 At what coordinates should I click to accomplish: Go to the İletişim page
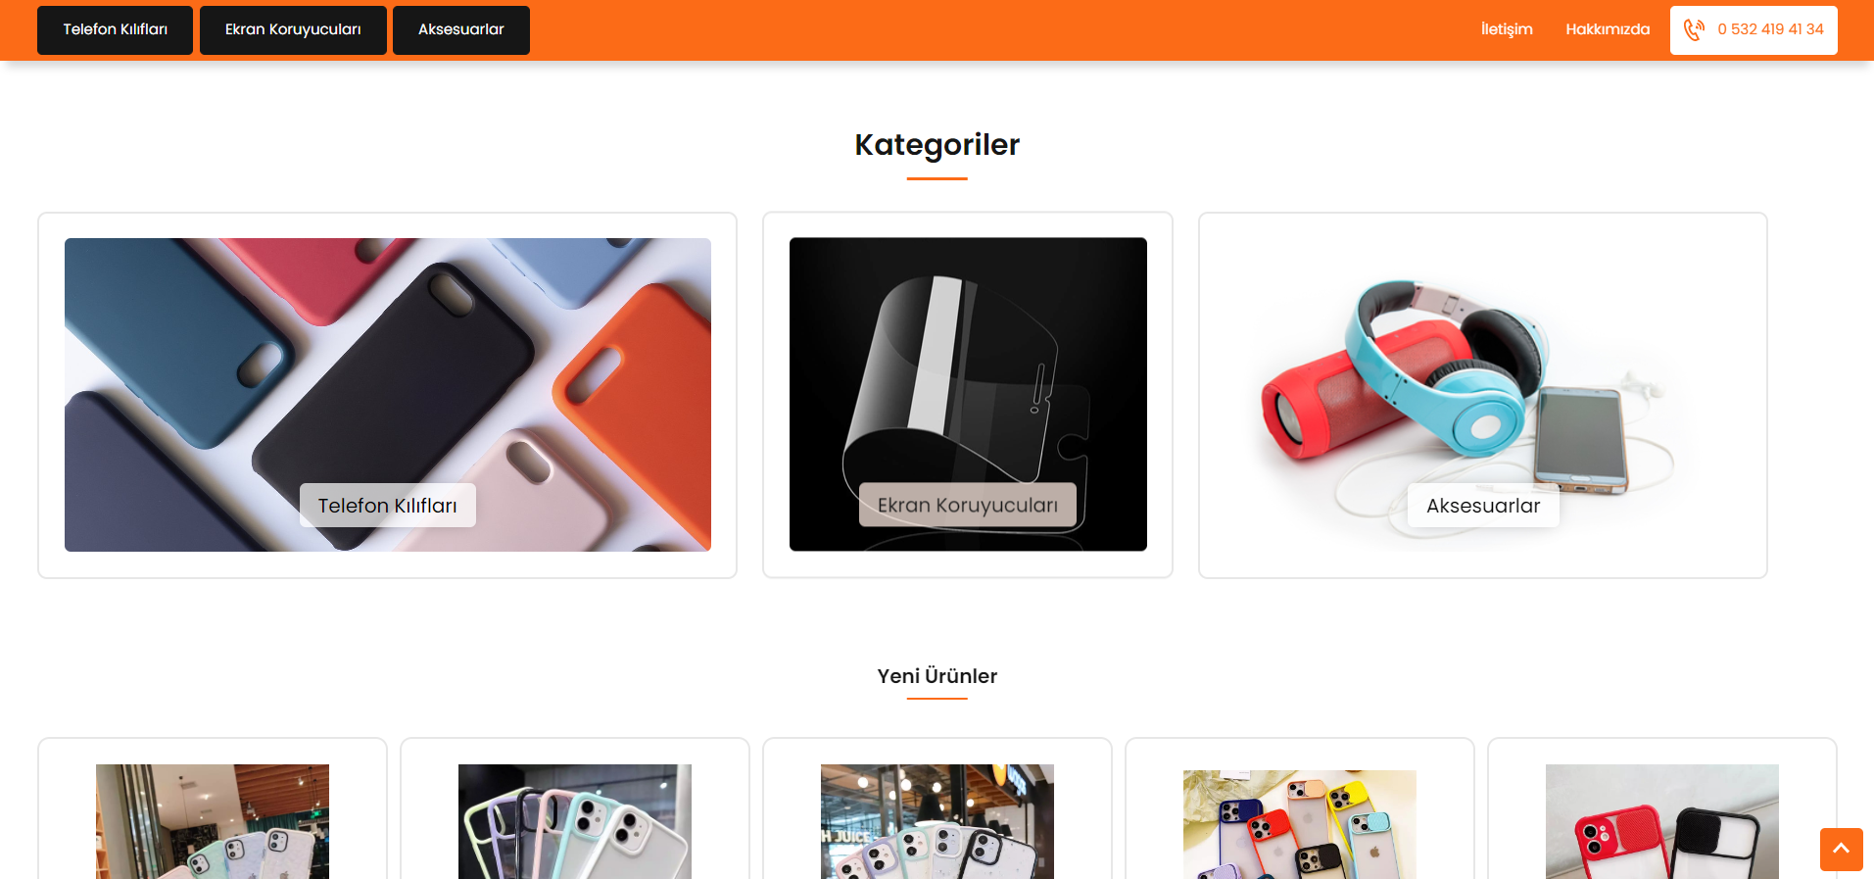coord(1506,29)
